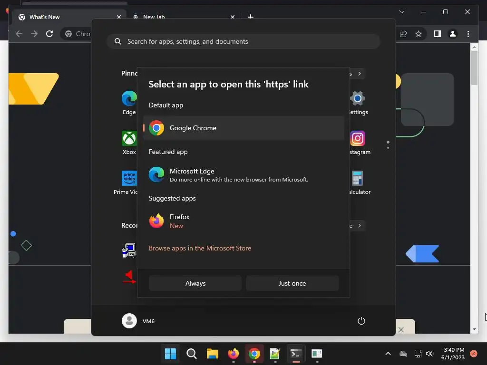The image size is (487, 365).
Task: Open Xbox pinned app
Action: tap(129, 143)
